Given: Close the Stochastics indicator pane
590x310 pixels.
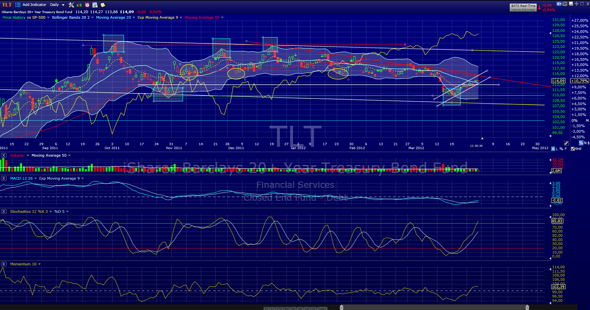Looking at the screenshot, I should [x=4, y=211].
